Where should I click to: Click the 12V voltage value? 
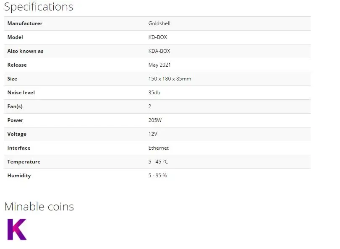(x=153, y=134)
